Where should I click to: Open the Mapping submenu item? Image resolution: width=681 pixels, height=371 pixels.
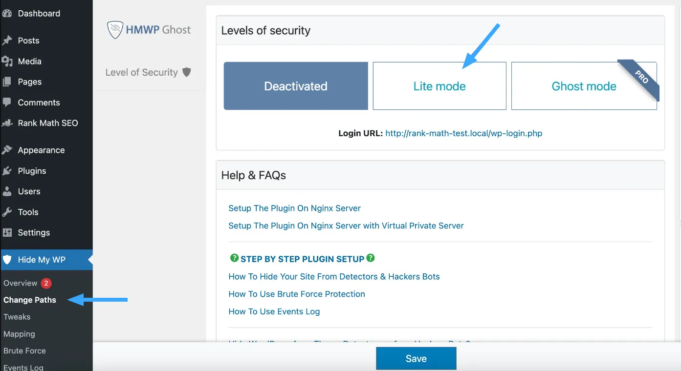tap(19, 334)
